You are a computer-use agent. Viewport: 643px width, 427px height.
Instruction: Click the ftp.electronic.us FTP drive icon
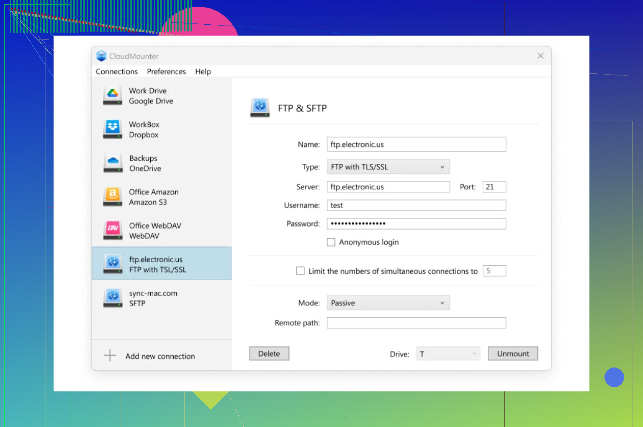click(x=113, y=264)
